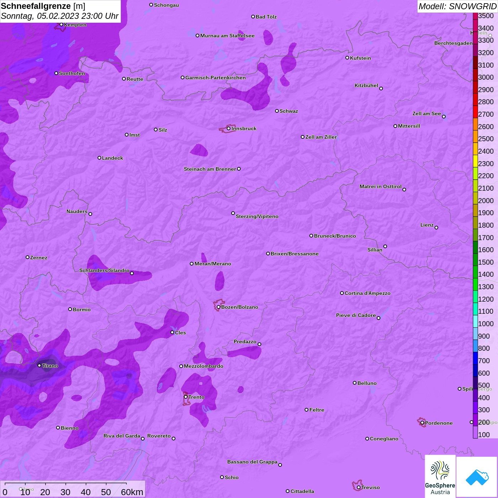Click the Modell: SNOWGRID label
The image size is (498, 498).
457,6
